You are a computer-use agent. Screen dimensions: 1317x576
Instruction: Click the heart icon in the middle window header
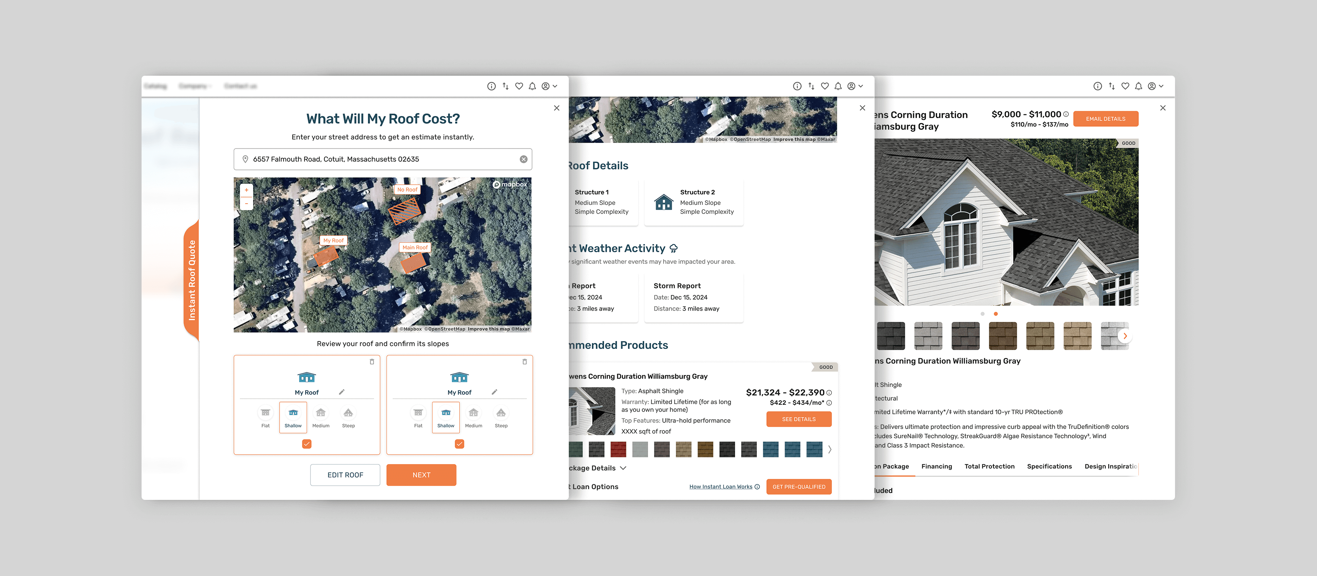[825, 86]
